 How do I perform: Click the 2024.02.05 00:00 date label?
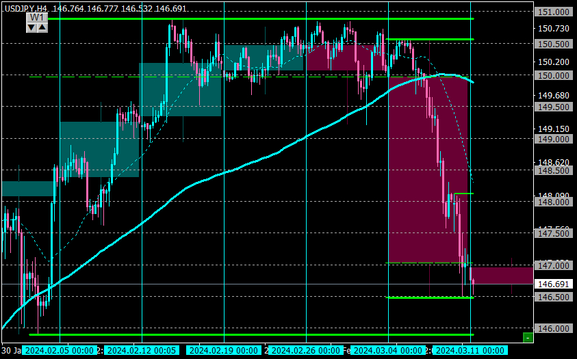coord(60,351)
